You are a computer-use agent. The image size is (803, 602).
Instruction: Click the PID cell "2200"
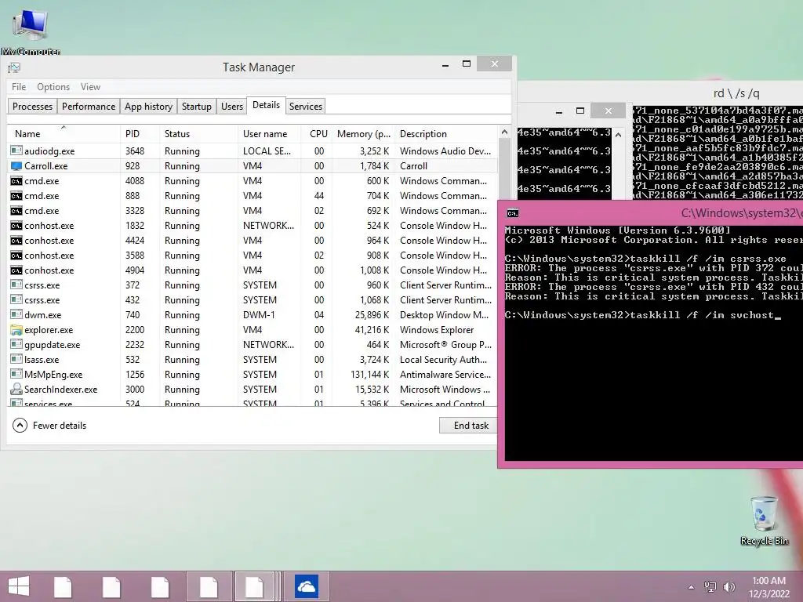pos(135,330)
